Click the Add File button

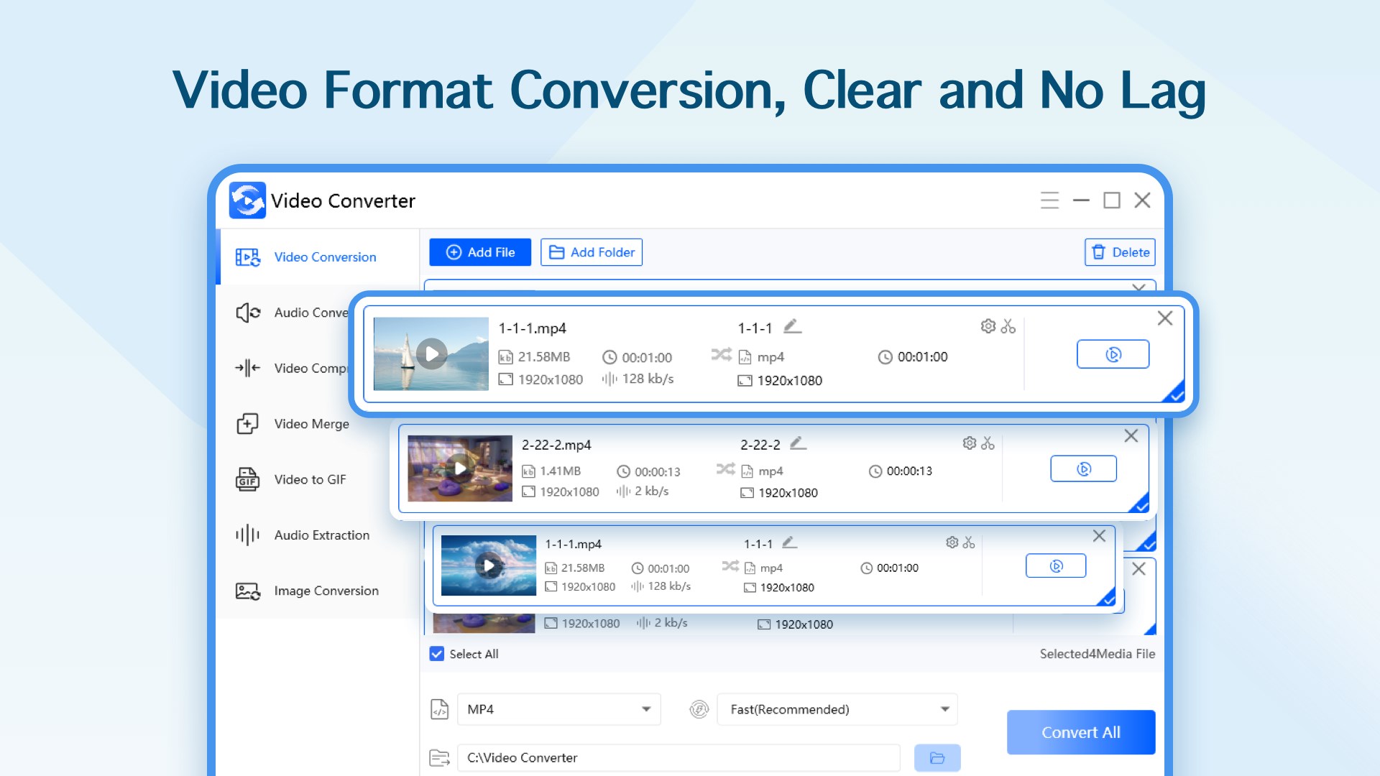coord(480,252)
